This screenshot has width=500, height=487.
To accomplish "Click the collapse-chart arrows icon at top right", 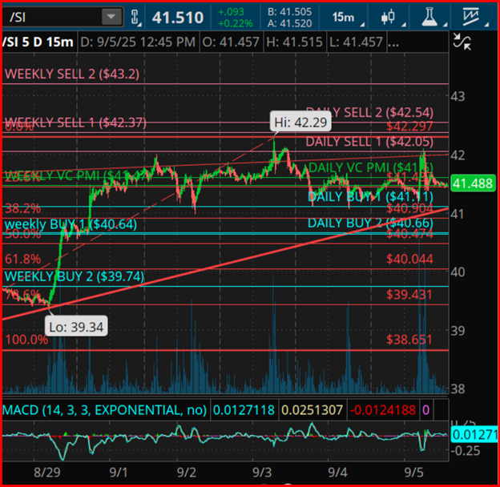I will point(462,42).
